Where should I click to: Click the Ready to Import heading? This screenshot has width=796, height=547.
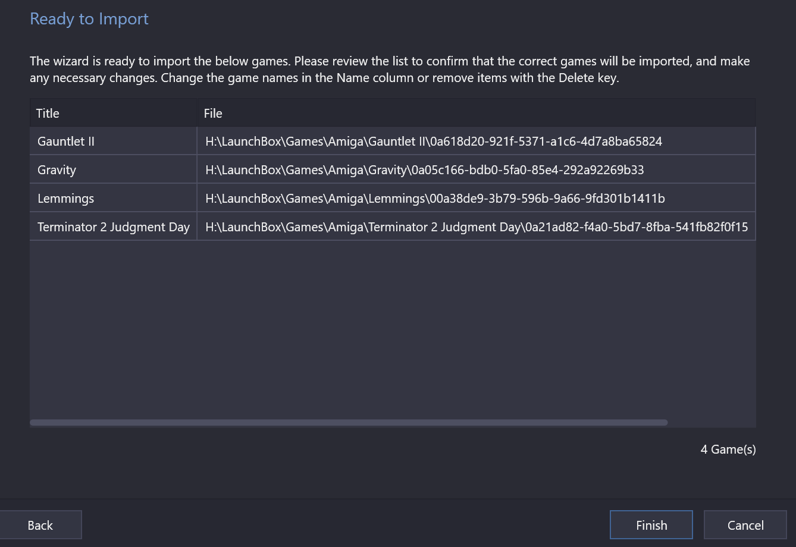pyautogui.click(x=89, y=19)
